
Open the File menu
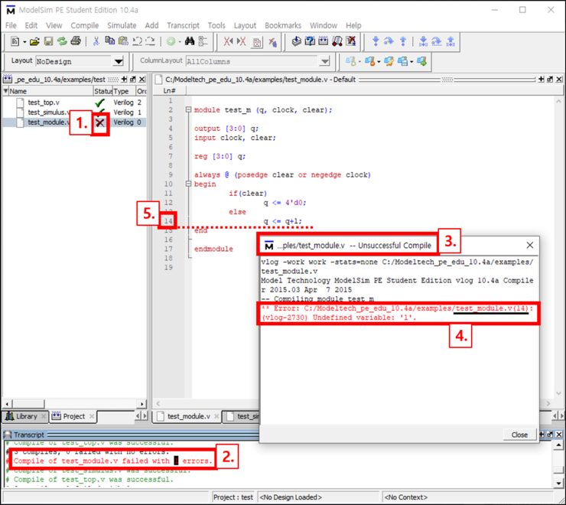pos(11,25)
